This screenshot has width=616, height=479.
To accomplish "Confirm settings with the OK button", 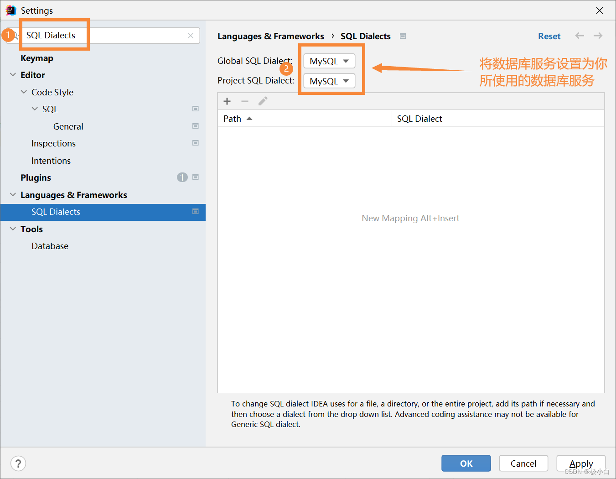I will point(466,463).
